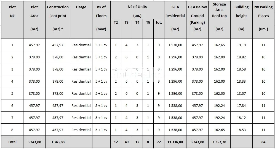The height and width of the screenshot is (149, 275).
Task: Select the total storage area 1 357,78
Action: pos(219,142)
